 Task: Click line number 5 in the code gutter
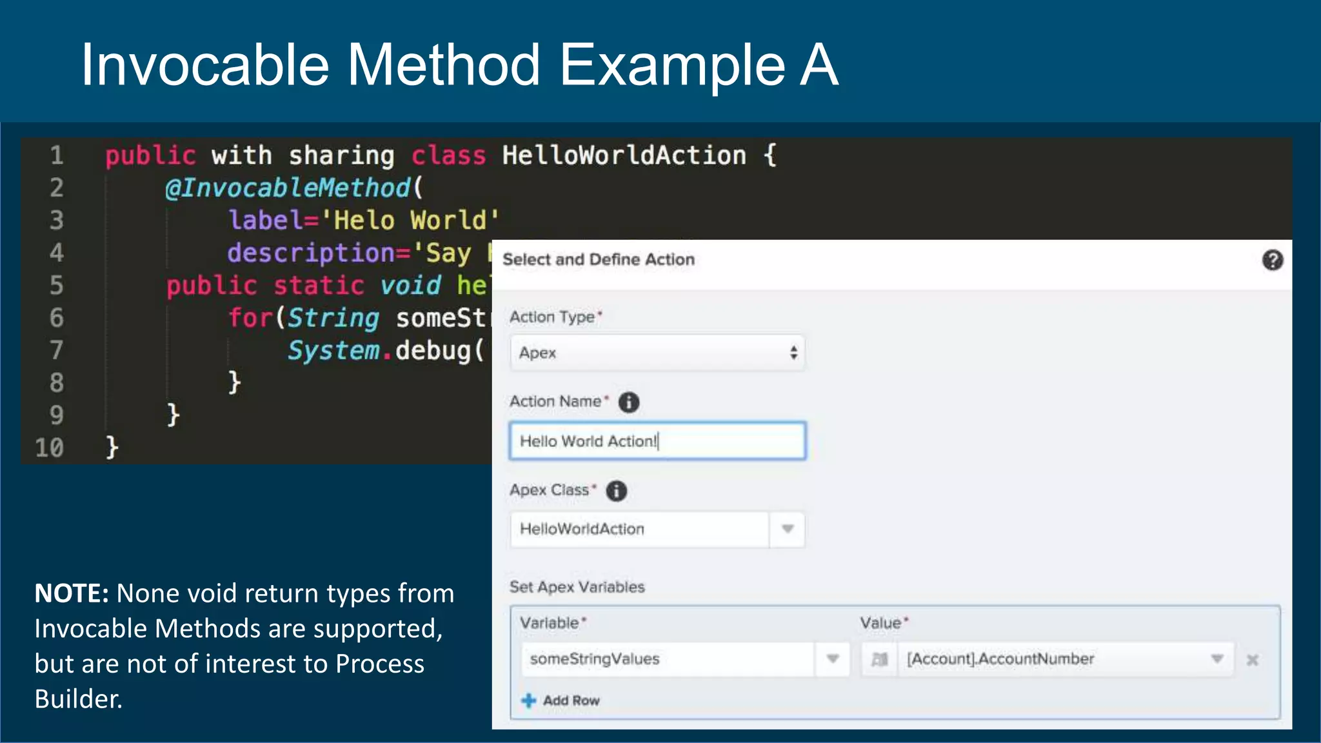57,285
